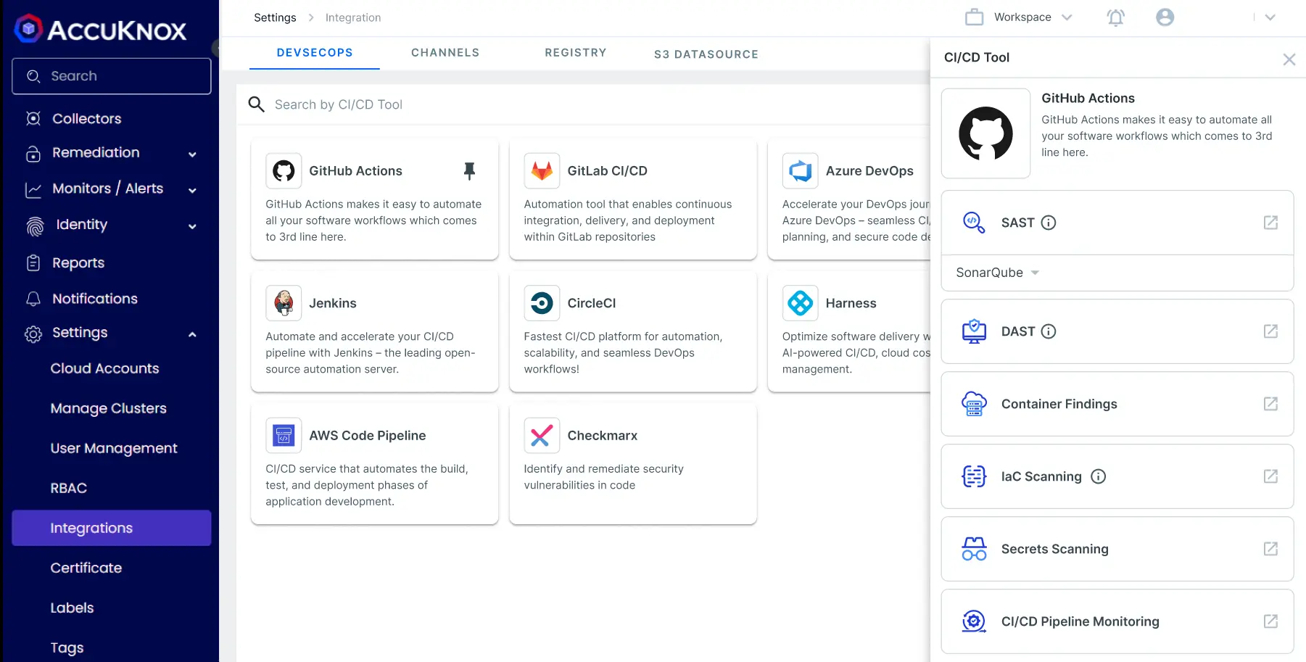Click the SAST info icon
Viewport: 1306px width, 662px height.
coord(1049,223)
